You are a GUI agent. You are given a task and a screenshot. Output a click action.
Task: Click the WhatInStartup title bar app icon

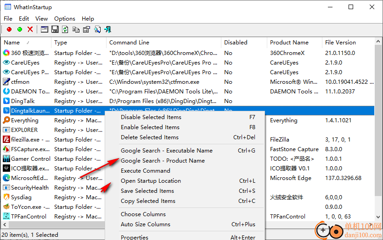7,7
